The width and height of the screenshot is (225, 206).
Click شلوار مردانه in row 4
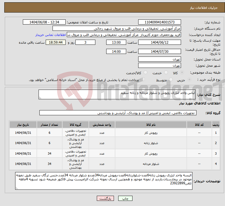(x=151, y=164)
